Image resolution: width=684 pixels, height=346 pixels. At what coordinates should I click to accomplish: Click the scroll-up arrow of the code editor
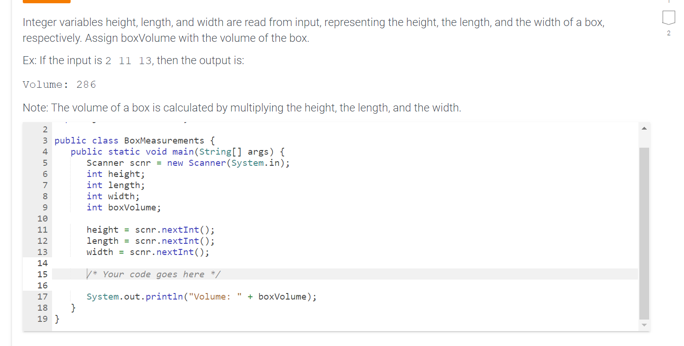click(644, 128)
